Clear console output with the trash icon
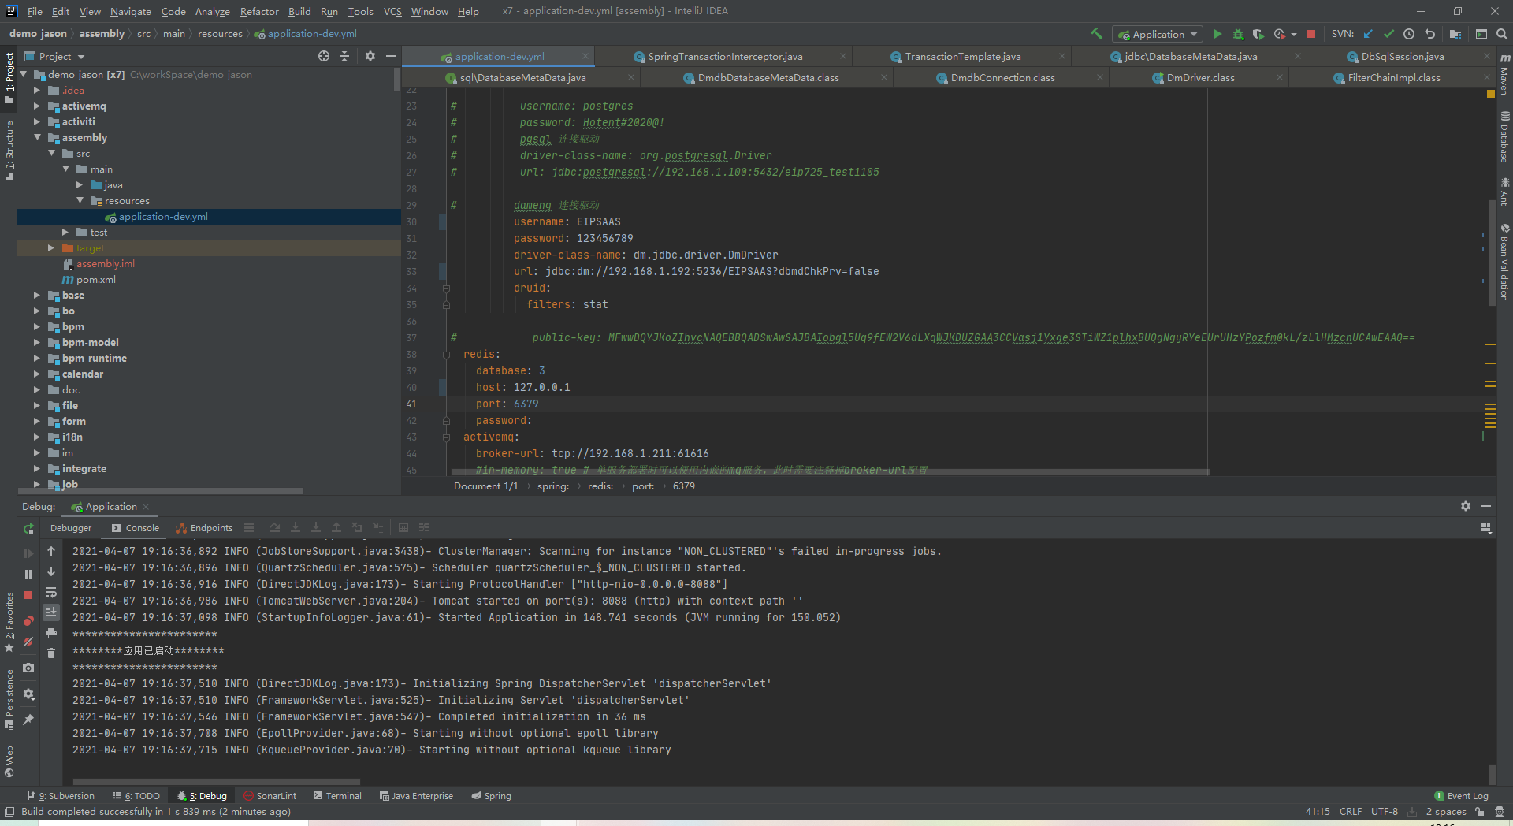 point(51,653)
